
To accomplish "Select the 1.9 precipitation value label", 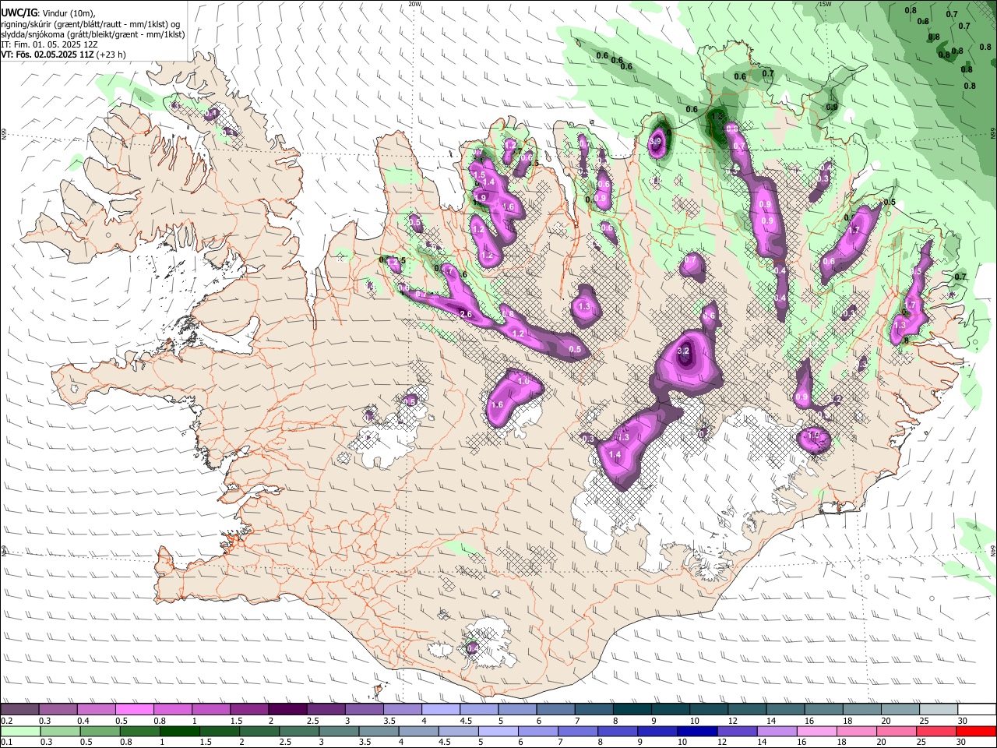I will coord(479,199).
